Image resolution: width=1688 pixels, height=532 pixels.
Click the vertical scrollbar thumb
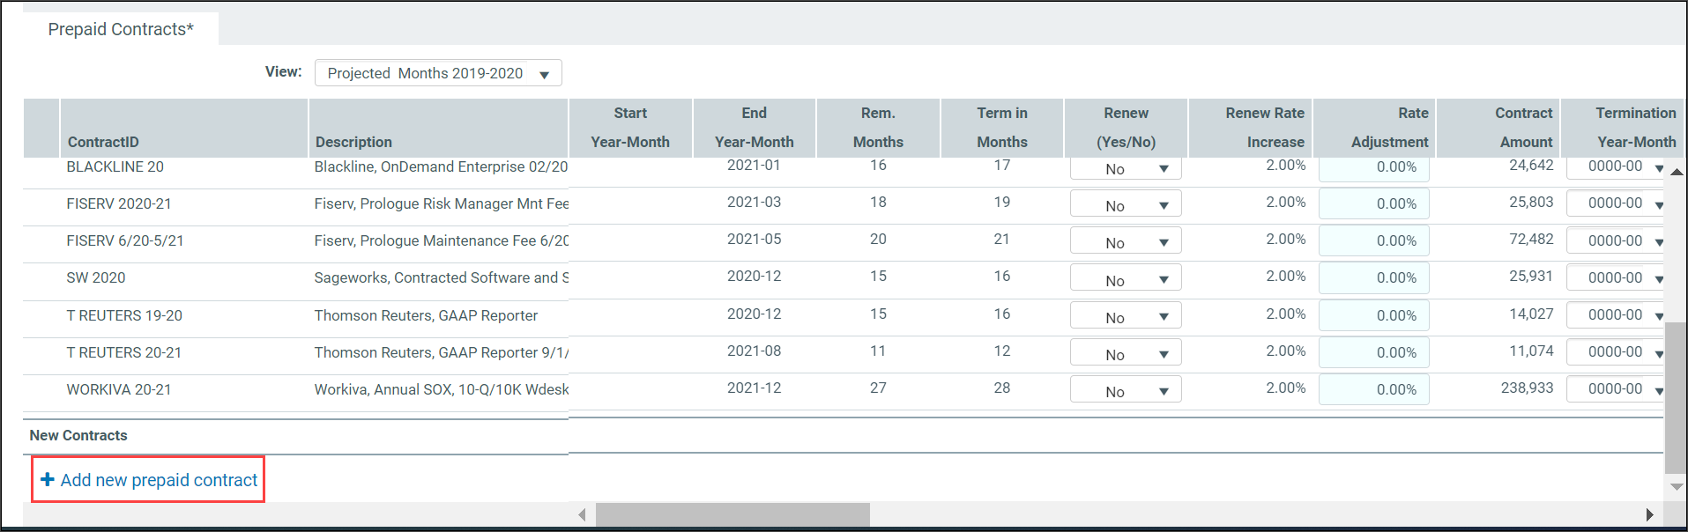1676,398
